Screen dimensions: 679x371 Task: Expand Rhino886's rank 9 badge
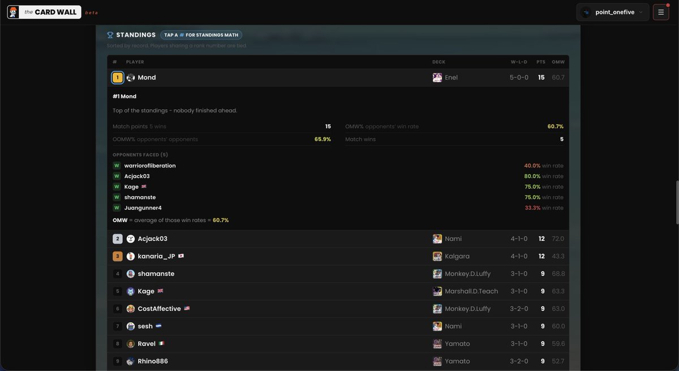click(118, 361)
